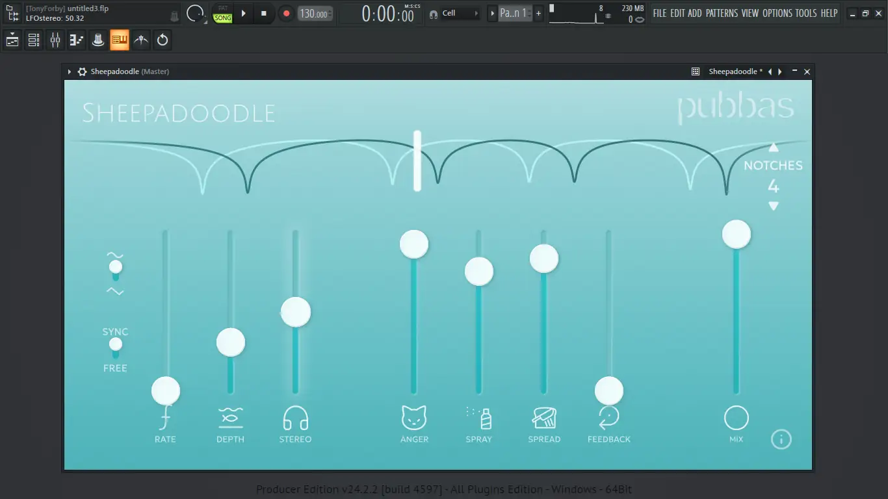Open the Sheepadoodle preset name dropdown
888x499 pixels.
pos(735,71)
